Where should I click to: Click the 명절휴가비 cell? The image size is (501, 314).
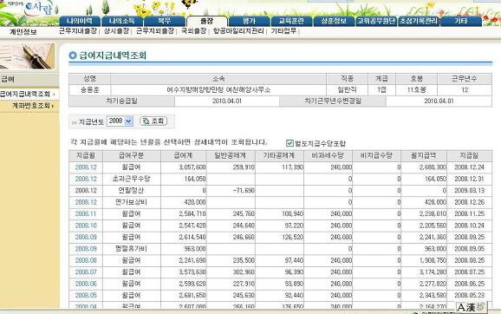(x=132, y=249)
